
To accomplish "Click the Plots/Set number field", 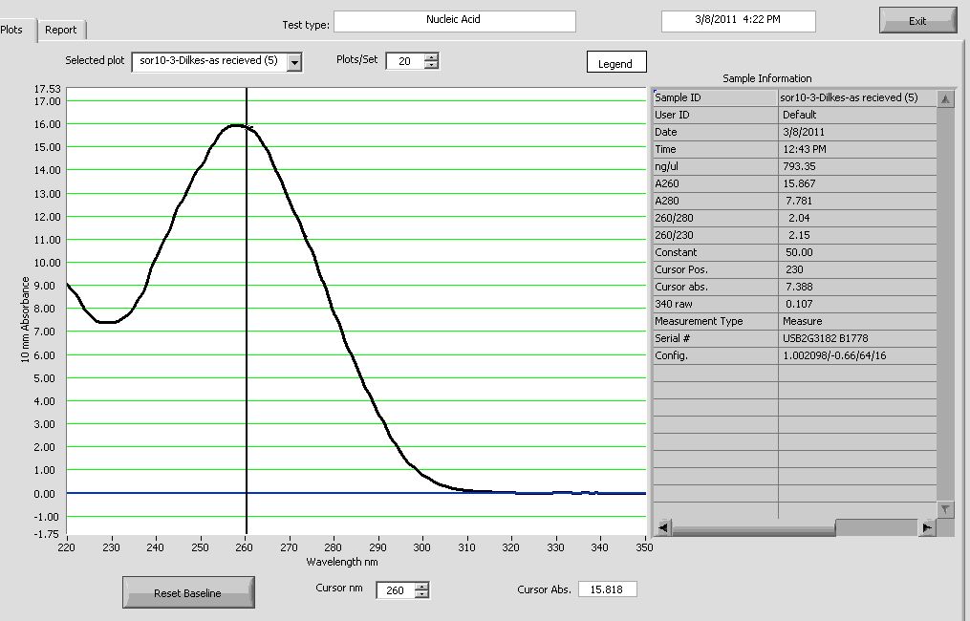I will pos(405,61).
